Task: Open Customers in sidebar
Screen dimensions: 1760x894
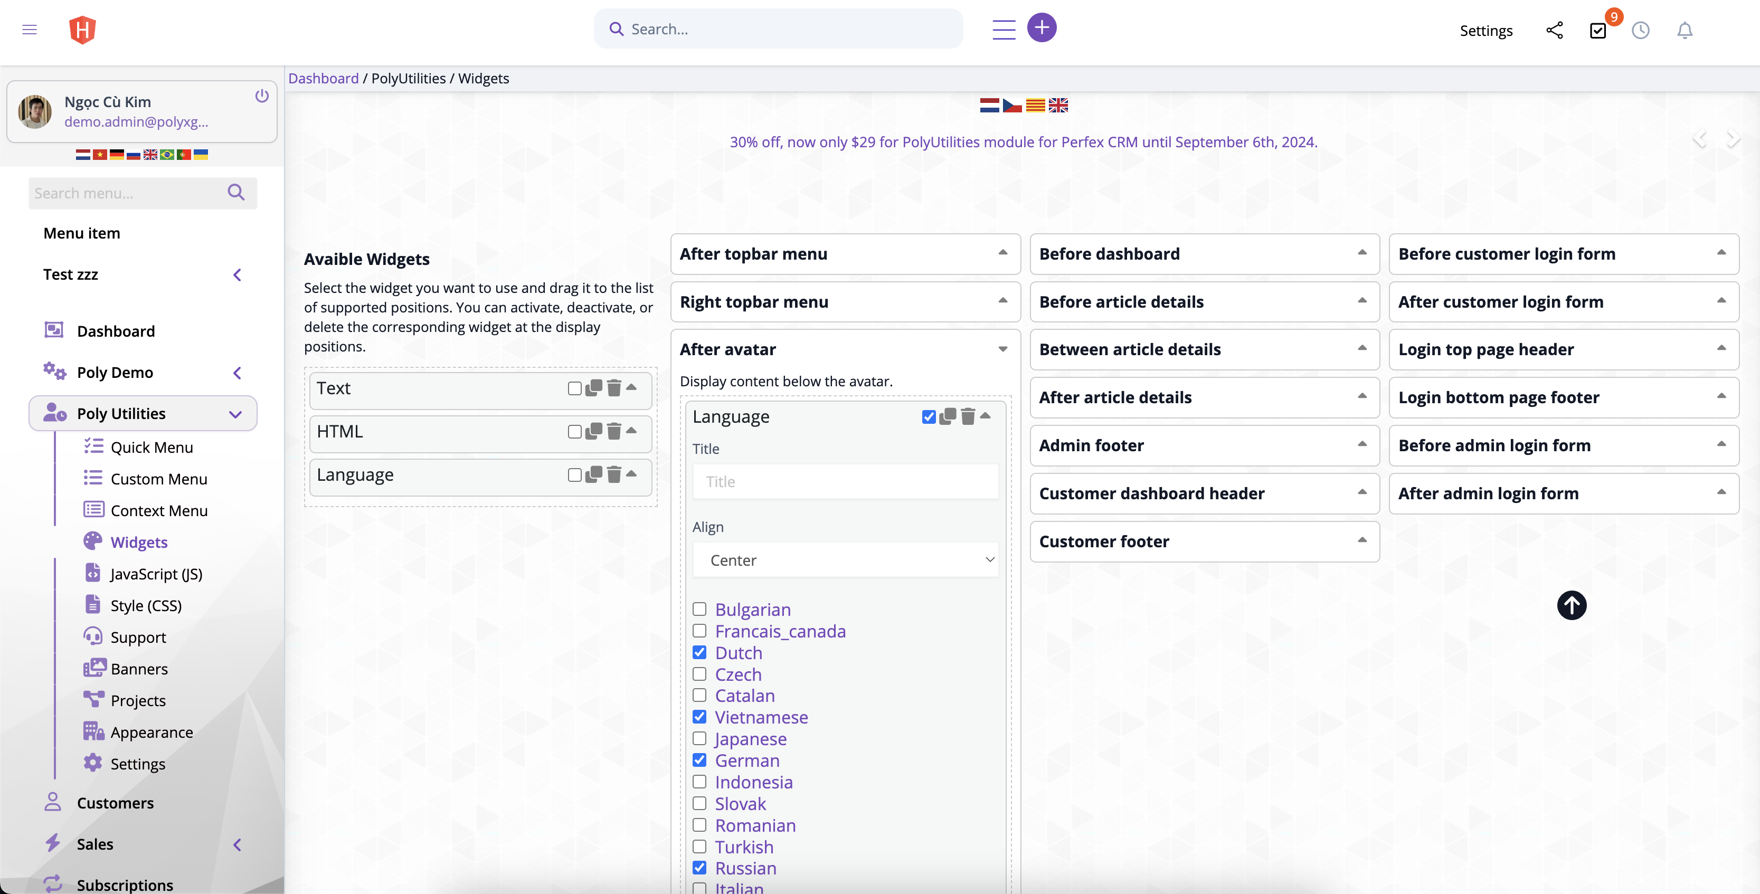Action: pos(115,803)
